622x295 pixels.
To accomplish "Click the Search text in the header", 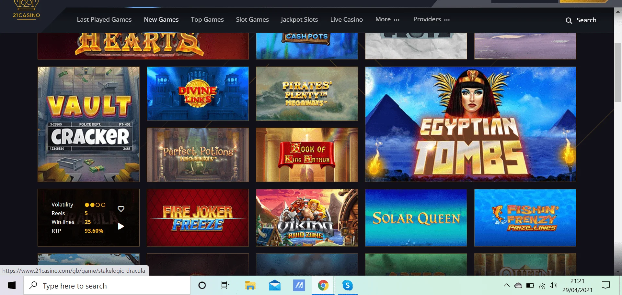I will click(x=586, y=20).
